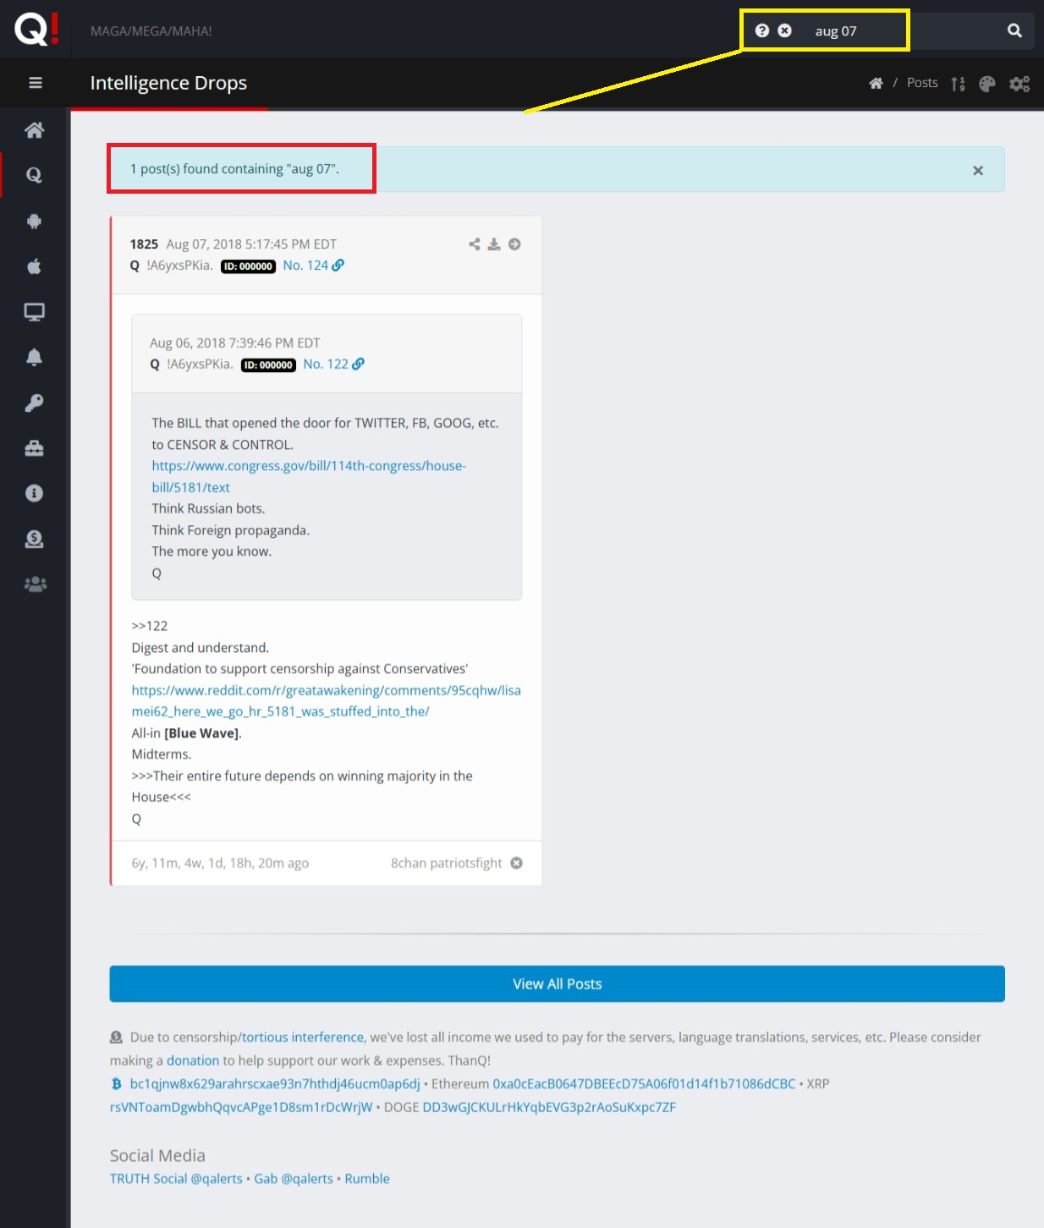
Task: Open the notifications bell icon
Action: pos(34,357)
